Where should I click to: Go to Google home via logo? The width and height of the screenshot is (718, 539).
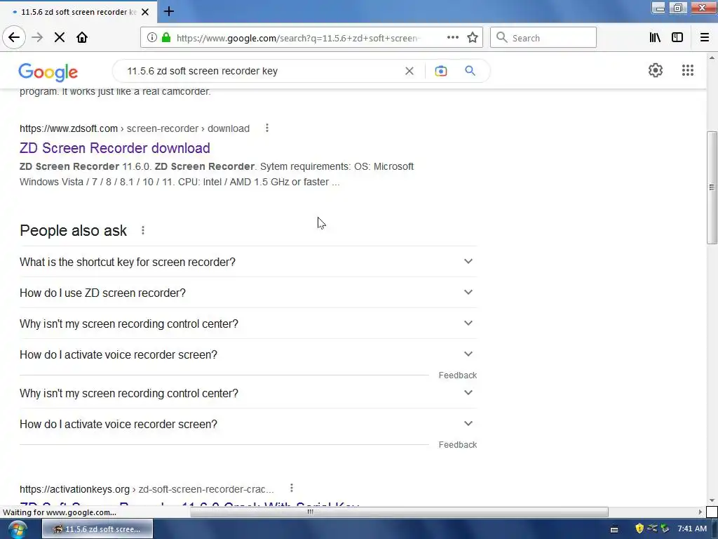(48, 72)
